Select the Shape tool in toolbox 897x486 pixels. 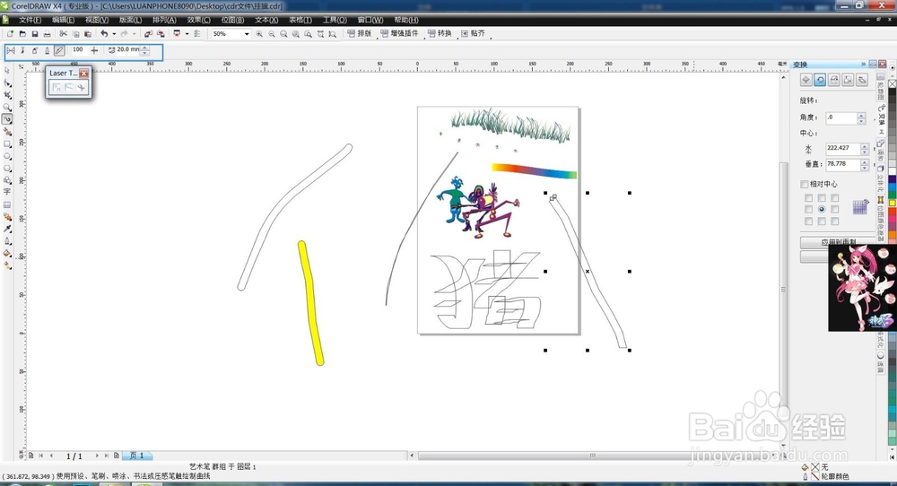tap(7, 82)
